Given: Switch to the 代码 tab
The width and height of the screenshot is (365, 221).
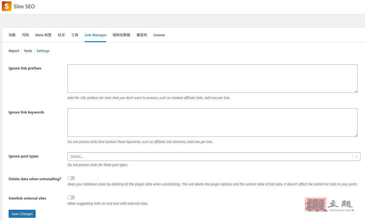Looking at the screenshot, I should click(x=25, y=35).
